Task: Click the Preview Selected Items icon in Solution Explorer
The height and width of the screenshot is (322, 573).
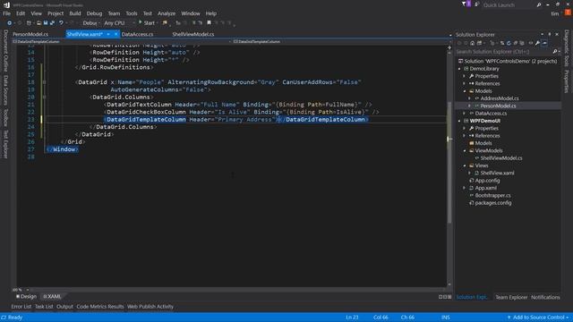Action: 544,43
